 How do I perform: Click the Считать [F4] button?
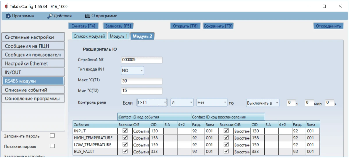tap(83, 26)
